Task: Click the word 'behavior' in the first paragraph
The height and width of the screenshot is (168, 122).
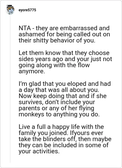Action: (63, 41)
